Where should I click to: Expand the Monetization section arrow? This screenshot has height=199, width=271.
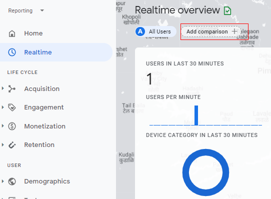pyautogui.click(x=2, y=125)
